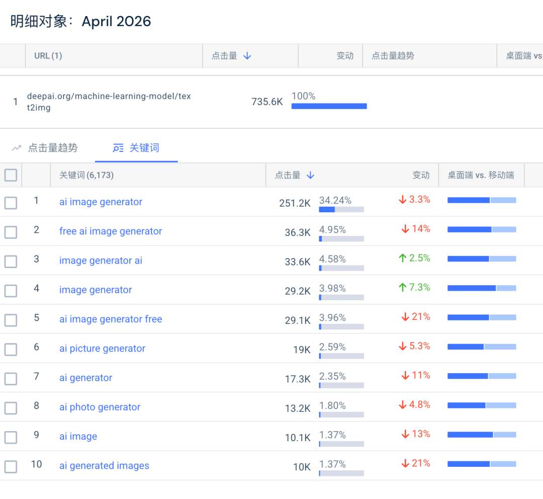Click the trend line icon beside 点击量趋势 tab

(17, 148)
